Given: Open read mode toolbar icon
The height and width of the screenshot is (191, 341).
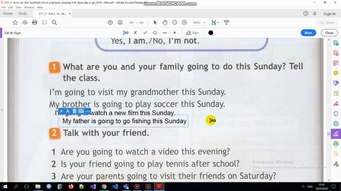Looking at the screenshot, I should (226, 22).
